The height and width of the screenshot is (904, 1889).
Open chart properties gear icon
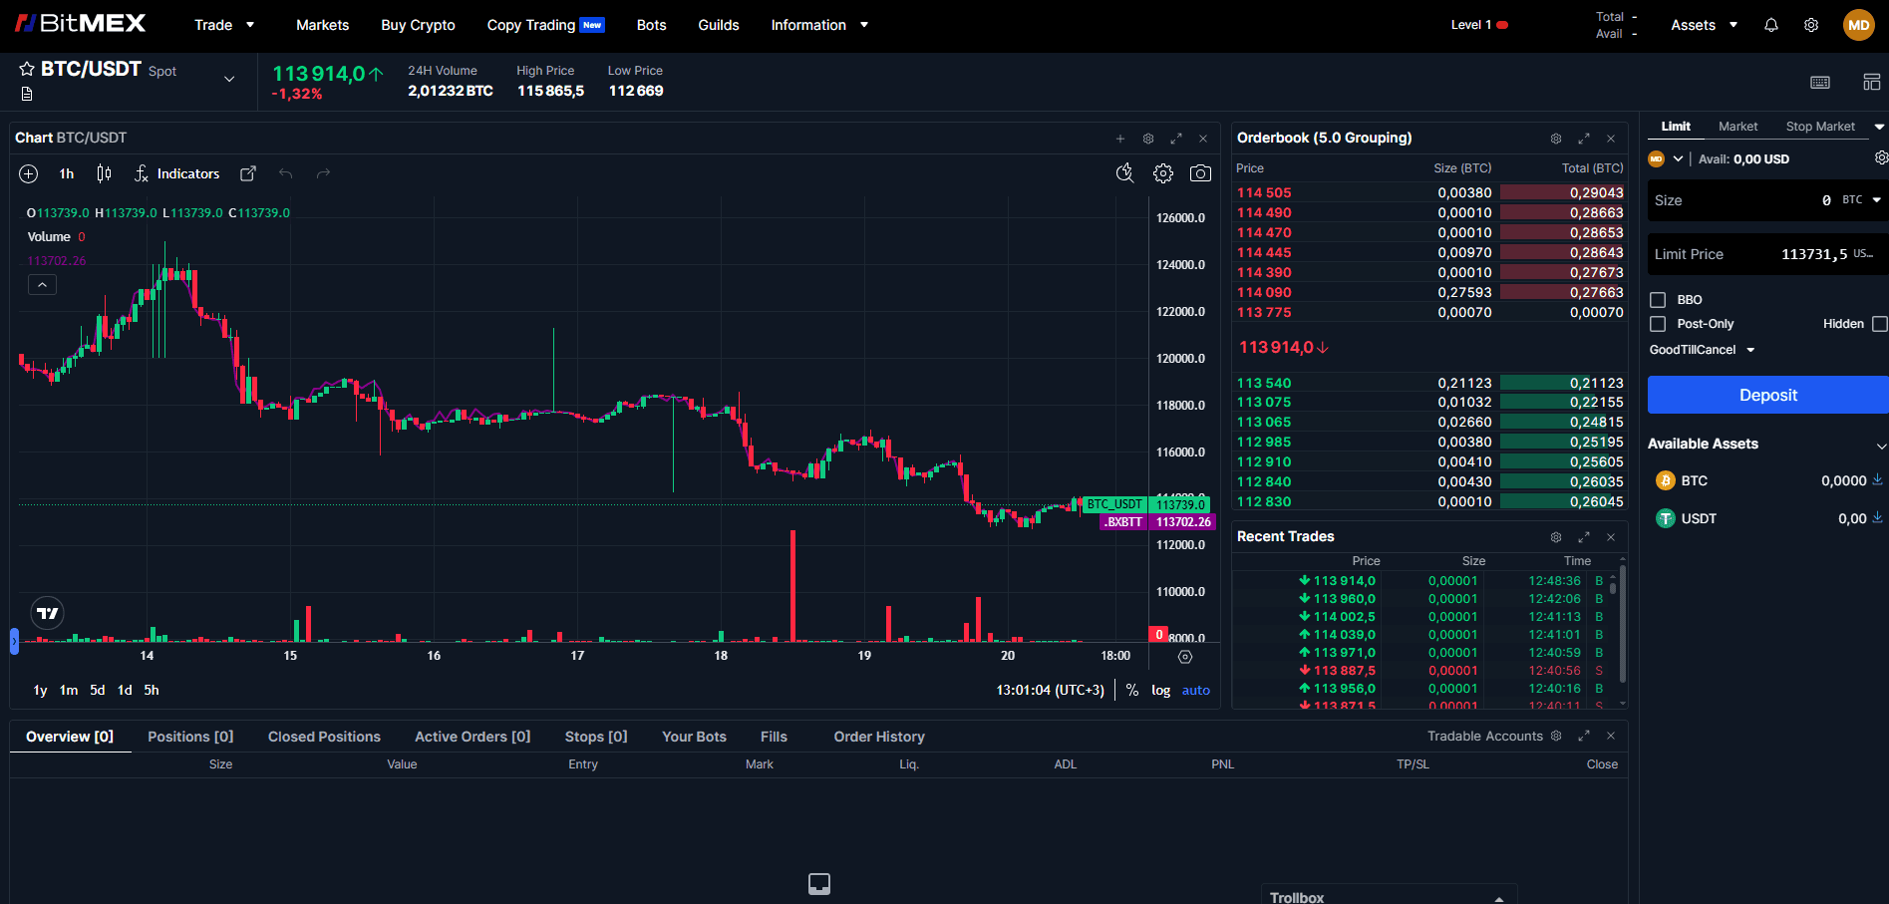click(1163, 173)
